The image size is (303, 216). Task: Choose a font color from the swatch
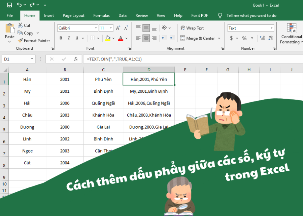click(121, 38)
